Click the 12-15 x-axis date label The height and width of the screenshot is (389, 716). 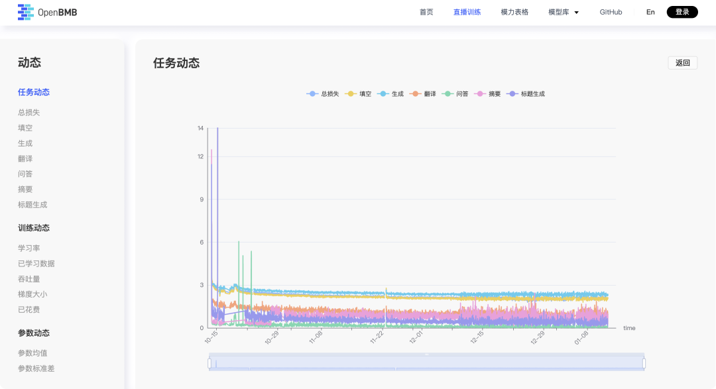point(477,337)
